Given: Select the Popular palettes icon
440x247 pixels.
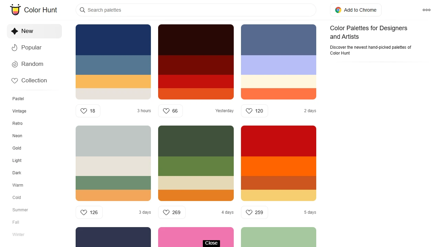Looking at the screenshot, I should (14, 47).
